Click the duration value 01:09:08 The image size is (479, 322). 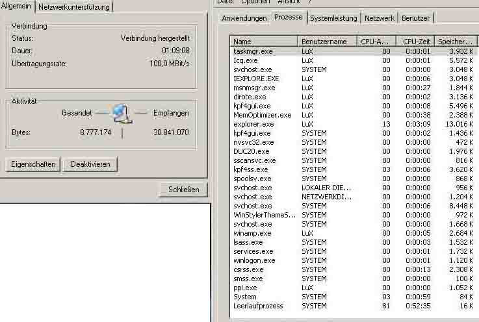click(x=175, y=51)
